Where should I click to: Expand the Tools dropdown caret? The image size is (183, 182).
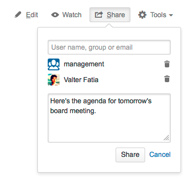pyautogui.click(x=171, y=15)
